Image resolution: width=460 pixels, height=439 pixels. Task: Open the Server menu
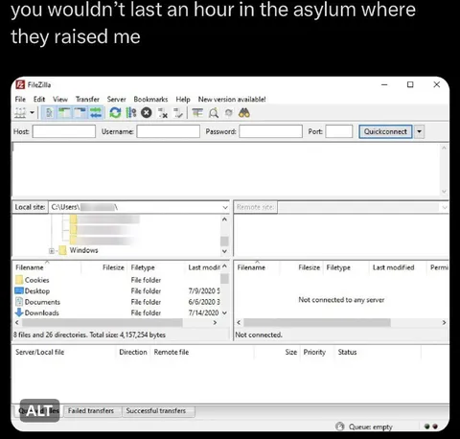click(117, 100)
